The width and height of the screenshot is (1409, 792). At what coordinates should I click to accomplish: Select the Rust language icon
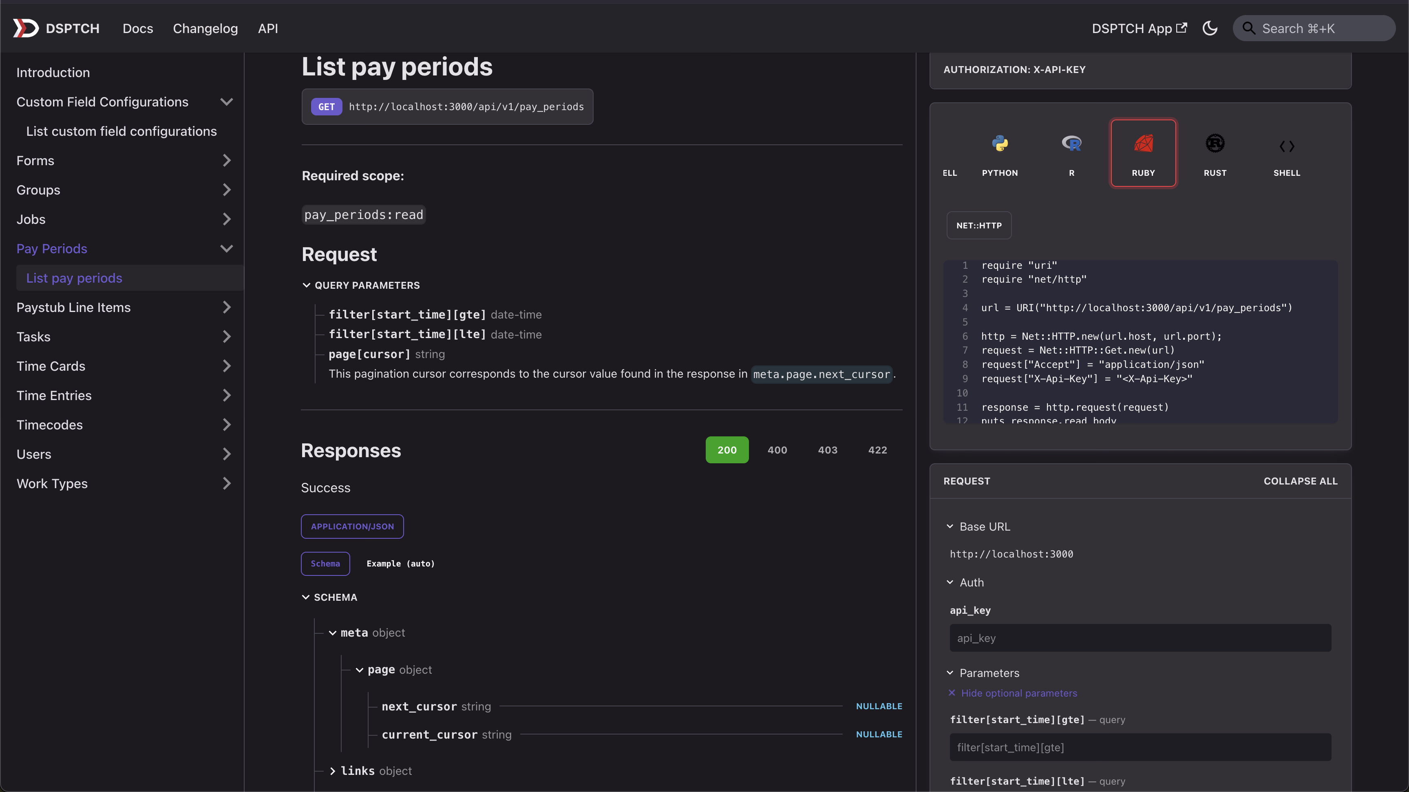pyautogui.click(x=1215, y=143)
